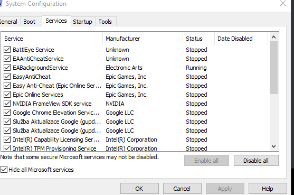Click the scrollbar down arrow
This screenshot has height=195, width=294.
(273, 146)
